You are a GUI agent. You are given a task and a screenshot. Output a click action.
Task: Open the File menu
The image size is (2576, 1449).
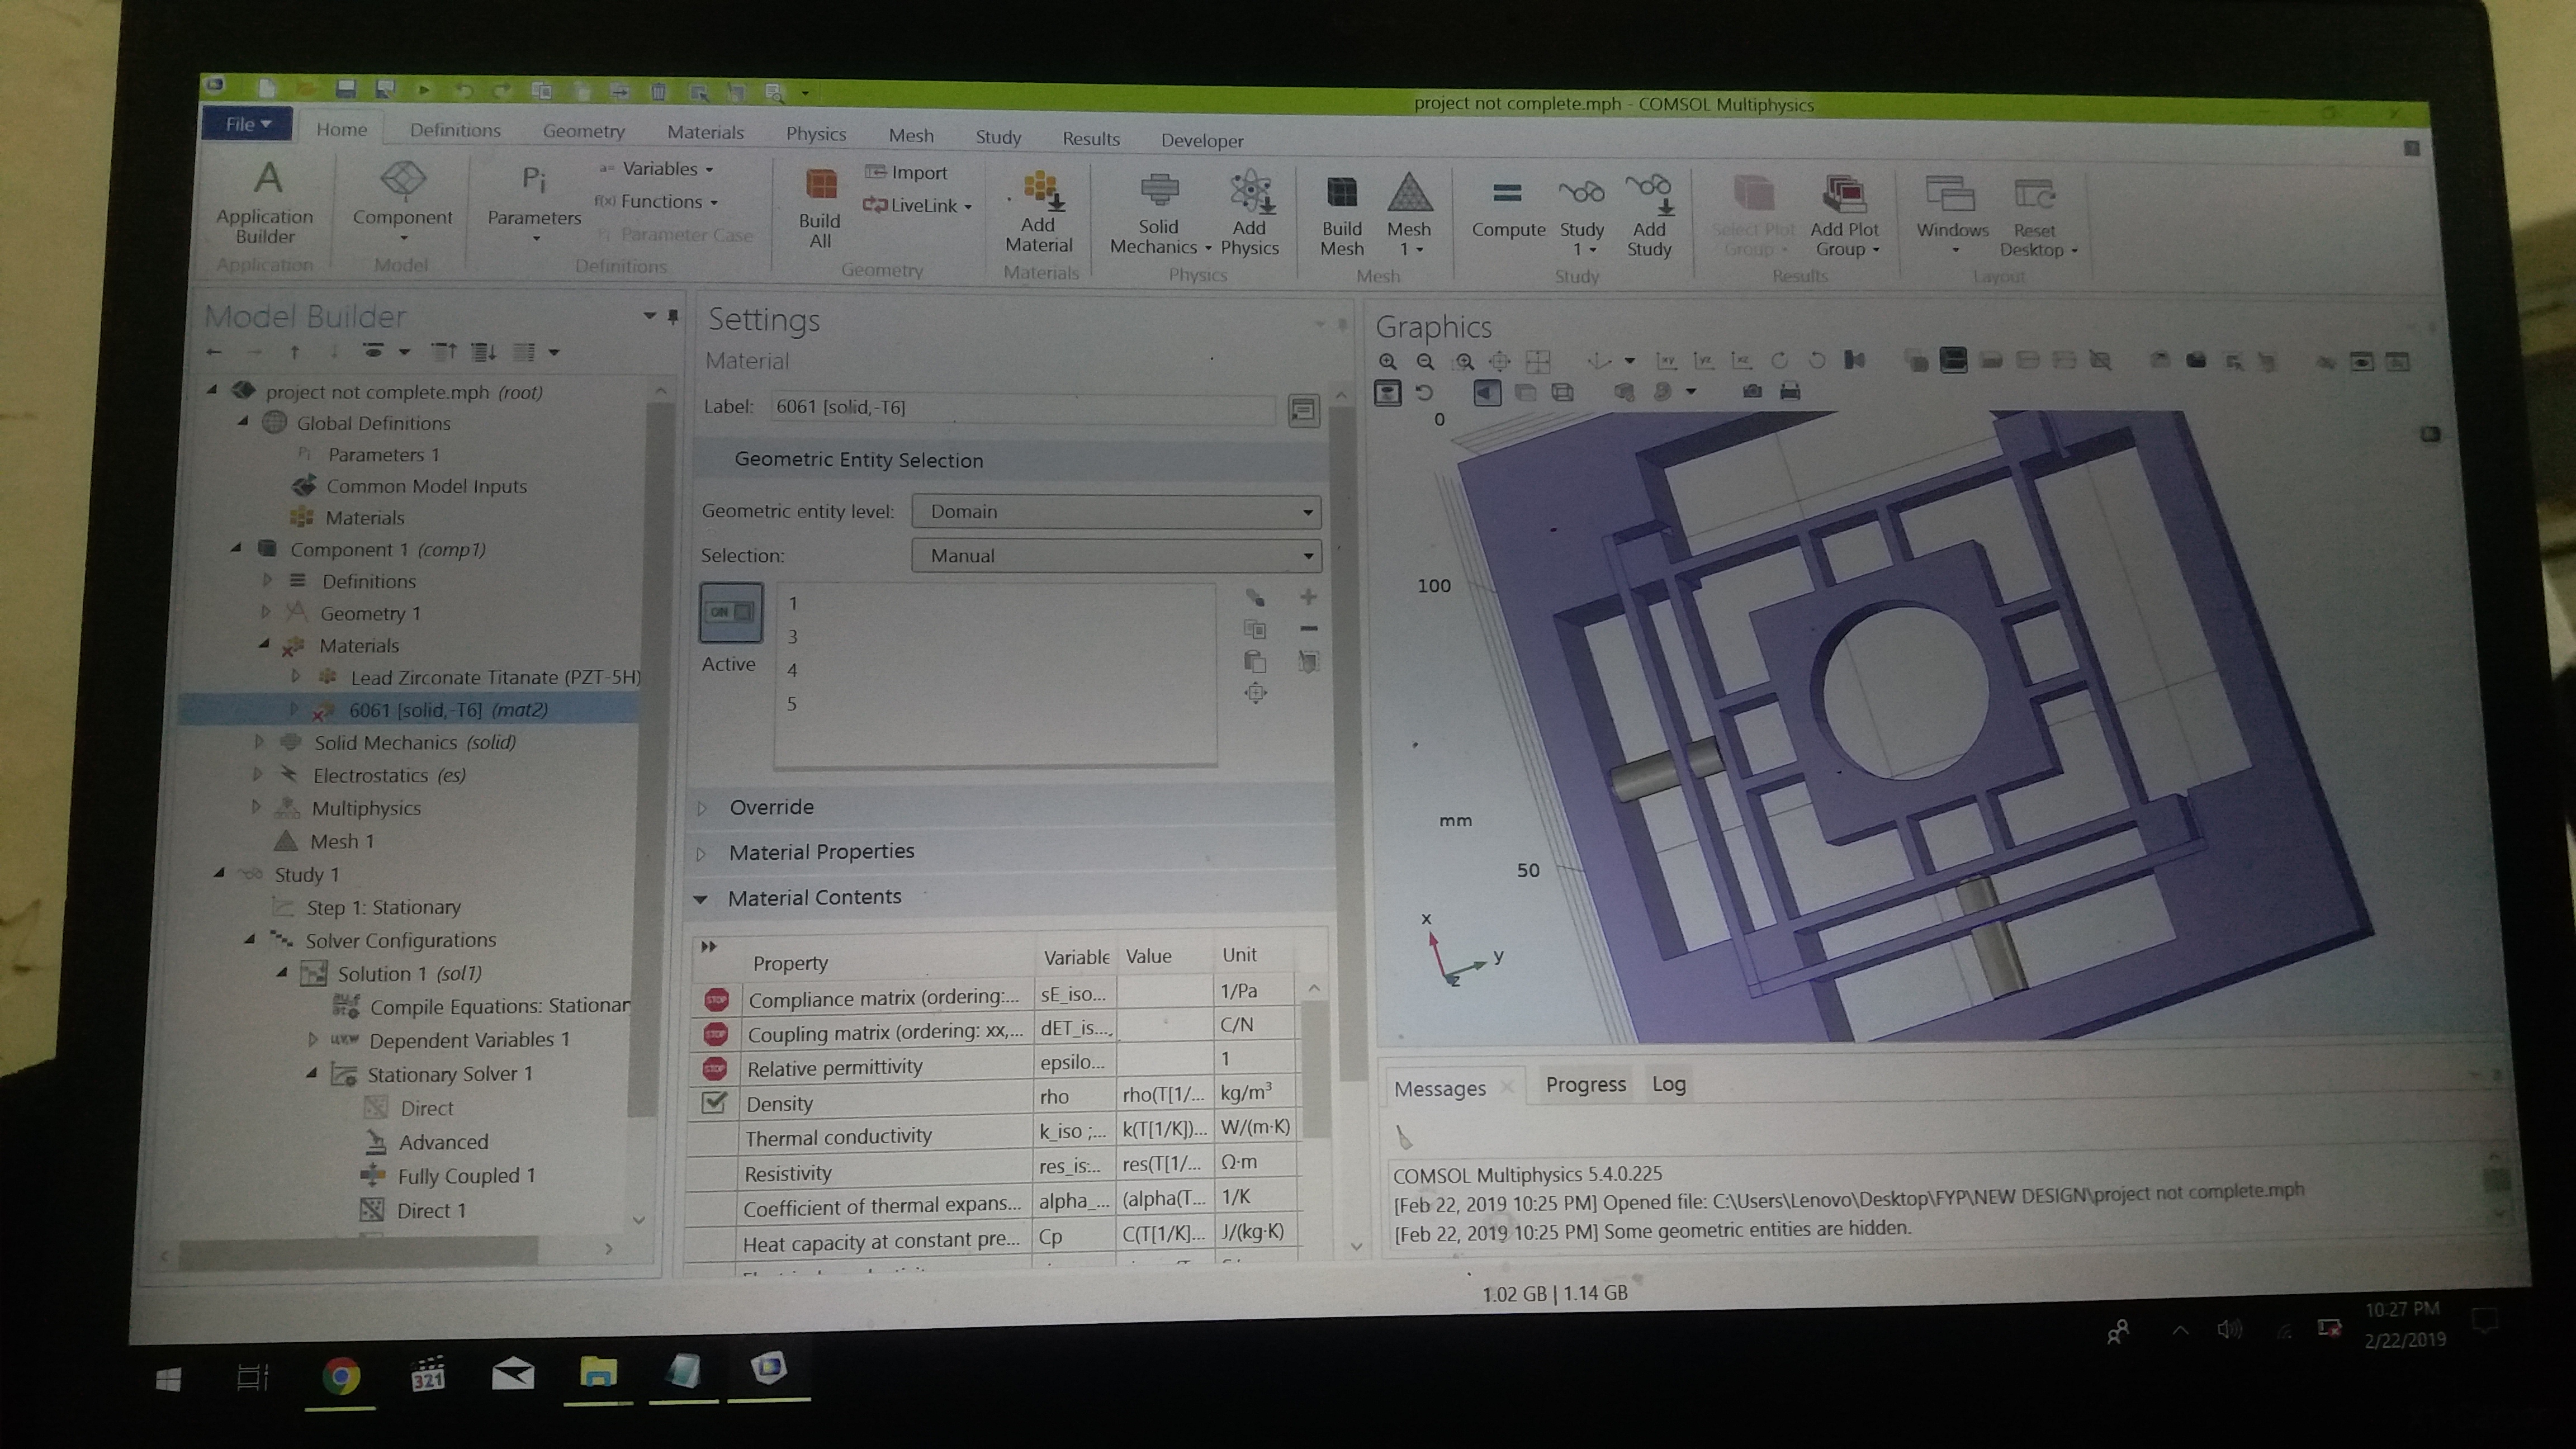coord(247,124)
